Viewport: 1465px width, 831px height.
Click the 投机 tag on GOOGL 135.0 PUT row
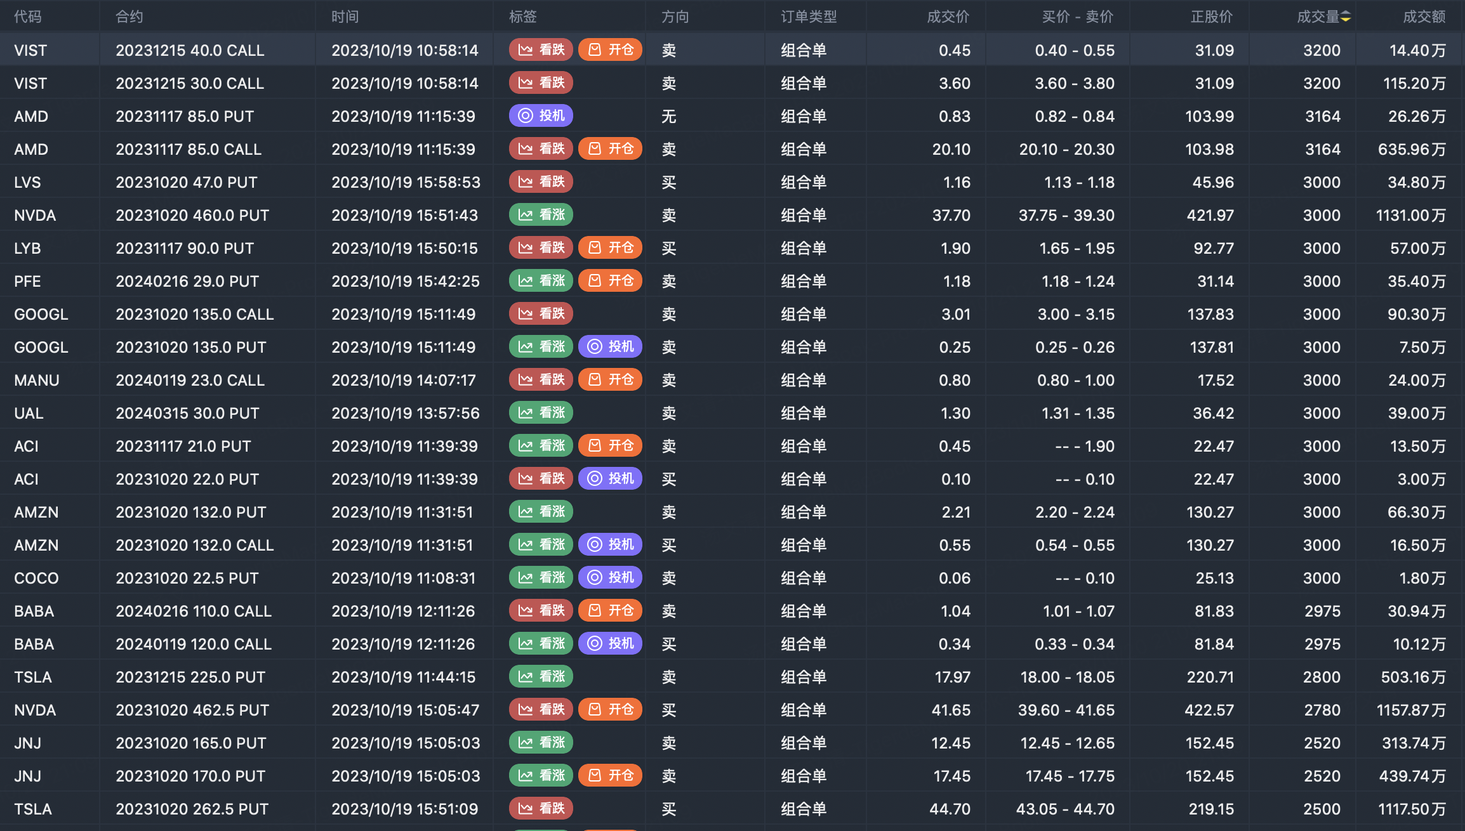(x=611, y=346)
